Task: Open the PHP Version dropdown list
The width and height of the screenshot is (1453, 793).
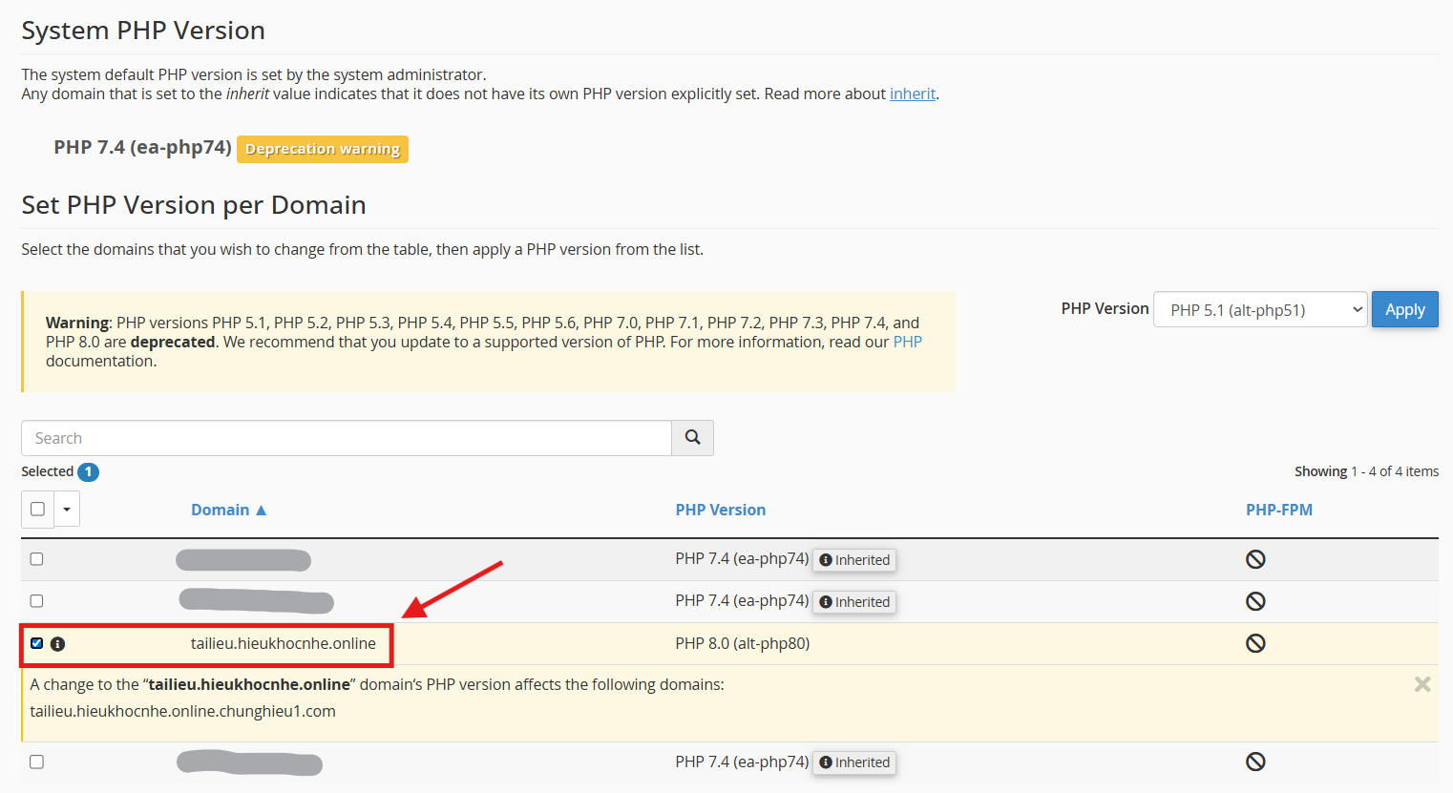Action: click(1260, 310)
